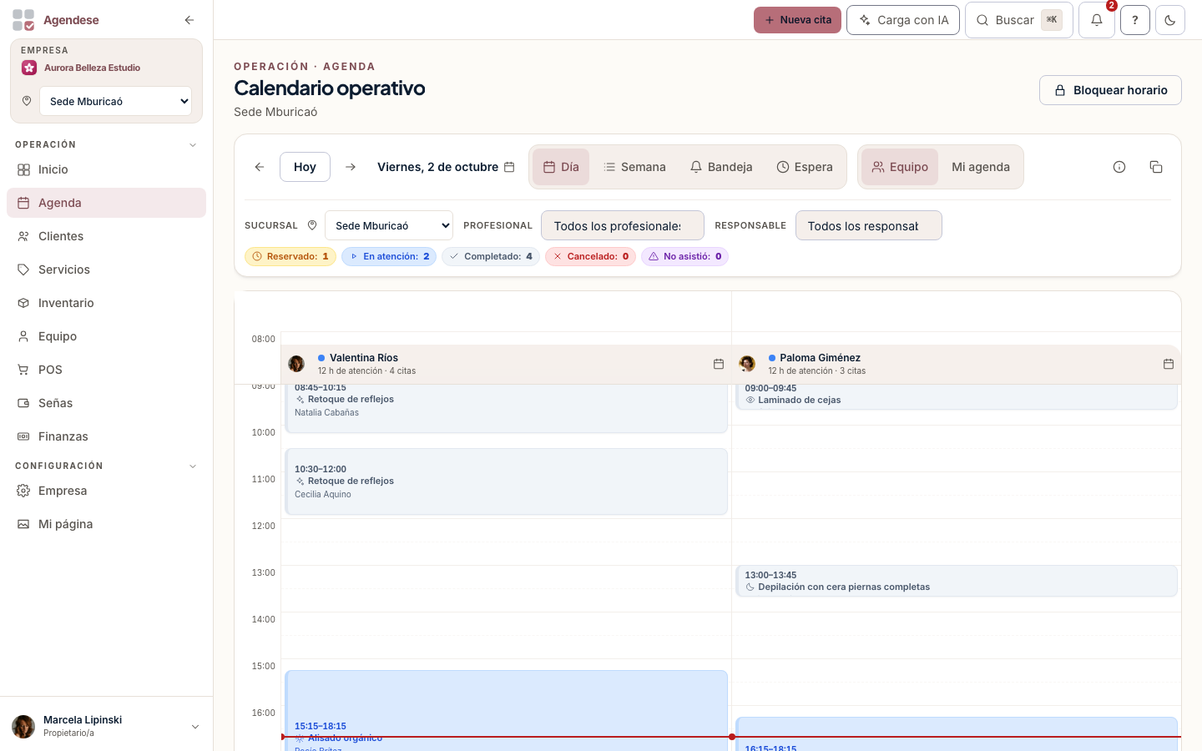Open the Responsable filter dropdown

coord(869,225)
